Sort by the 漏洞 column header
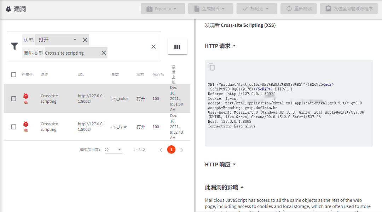Image resolution: width=382 pixels, height=212 pixels. 44,74
